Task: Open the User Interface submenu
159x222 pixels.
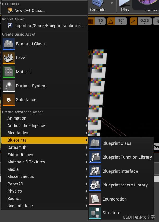Action: [x=44, y=206]
